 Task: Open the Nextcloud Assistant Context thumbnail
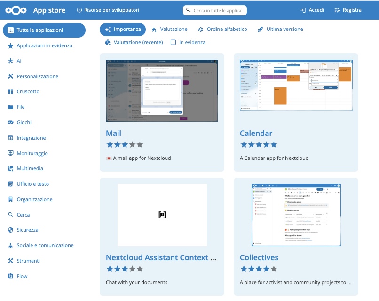coord(162,215)
